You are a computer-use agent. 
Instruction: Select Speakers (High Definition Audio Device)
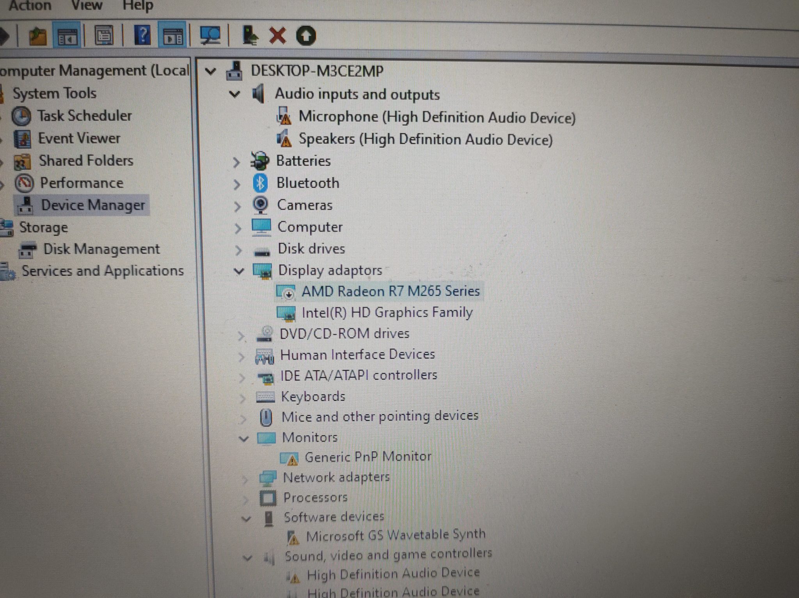tap(426, 139)
